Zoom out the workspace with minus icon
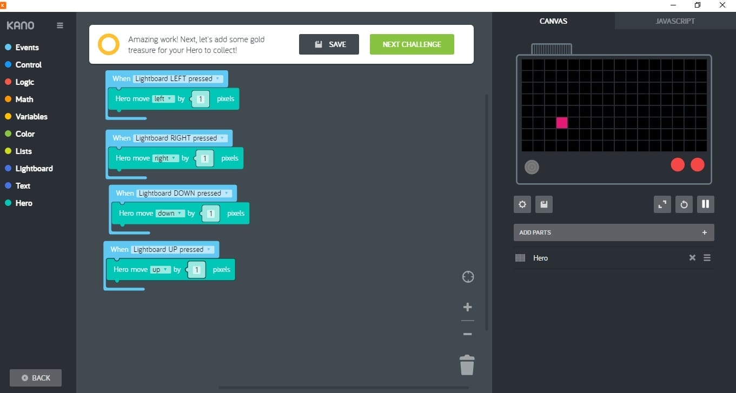Screen dimensions: 736x393 [x=468, y=334]
